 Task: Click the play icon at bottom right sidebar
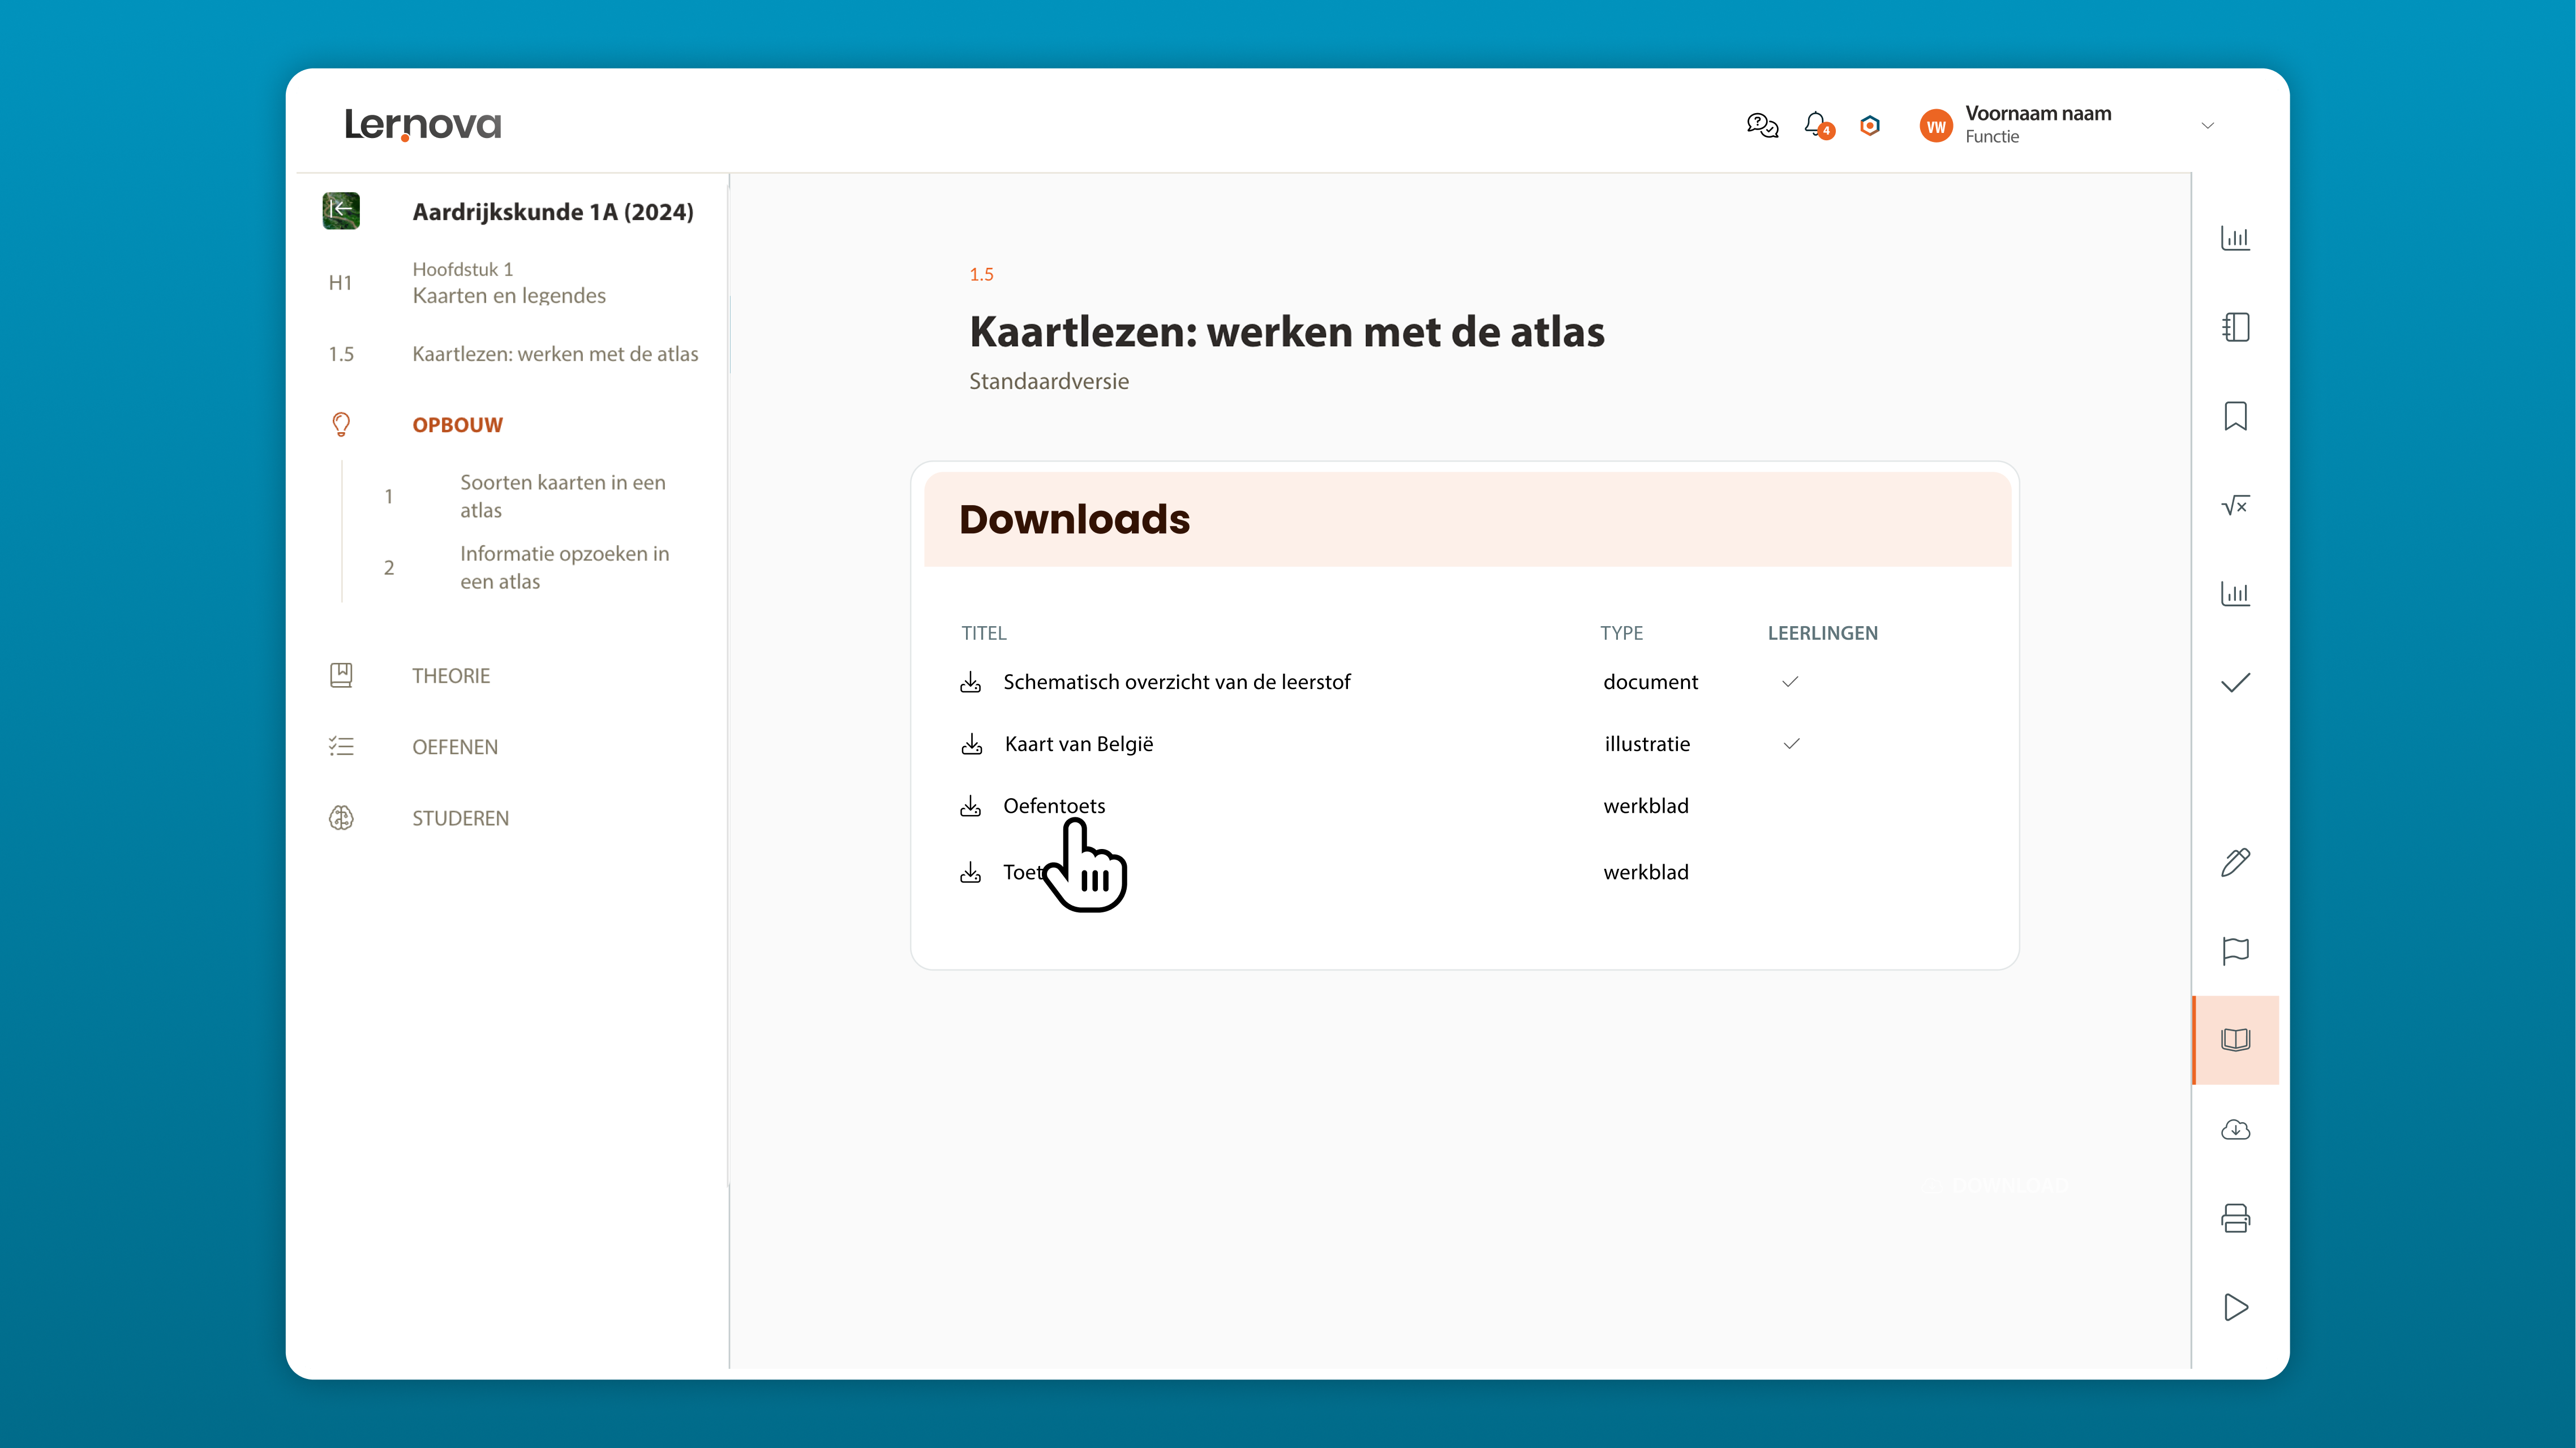(2236, 1307)
